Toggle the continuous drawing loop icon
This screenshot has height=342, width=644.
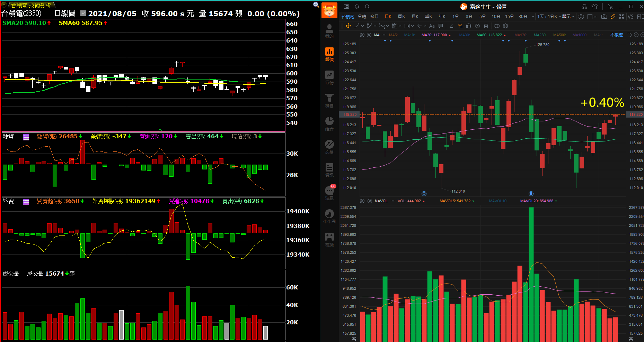(469, 26)
